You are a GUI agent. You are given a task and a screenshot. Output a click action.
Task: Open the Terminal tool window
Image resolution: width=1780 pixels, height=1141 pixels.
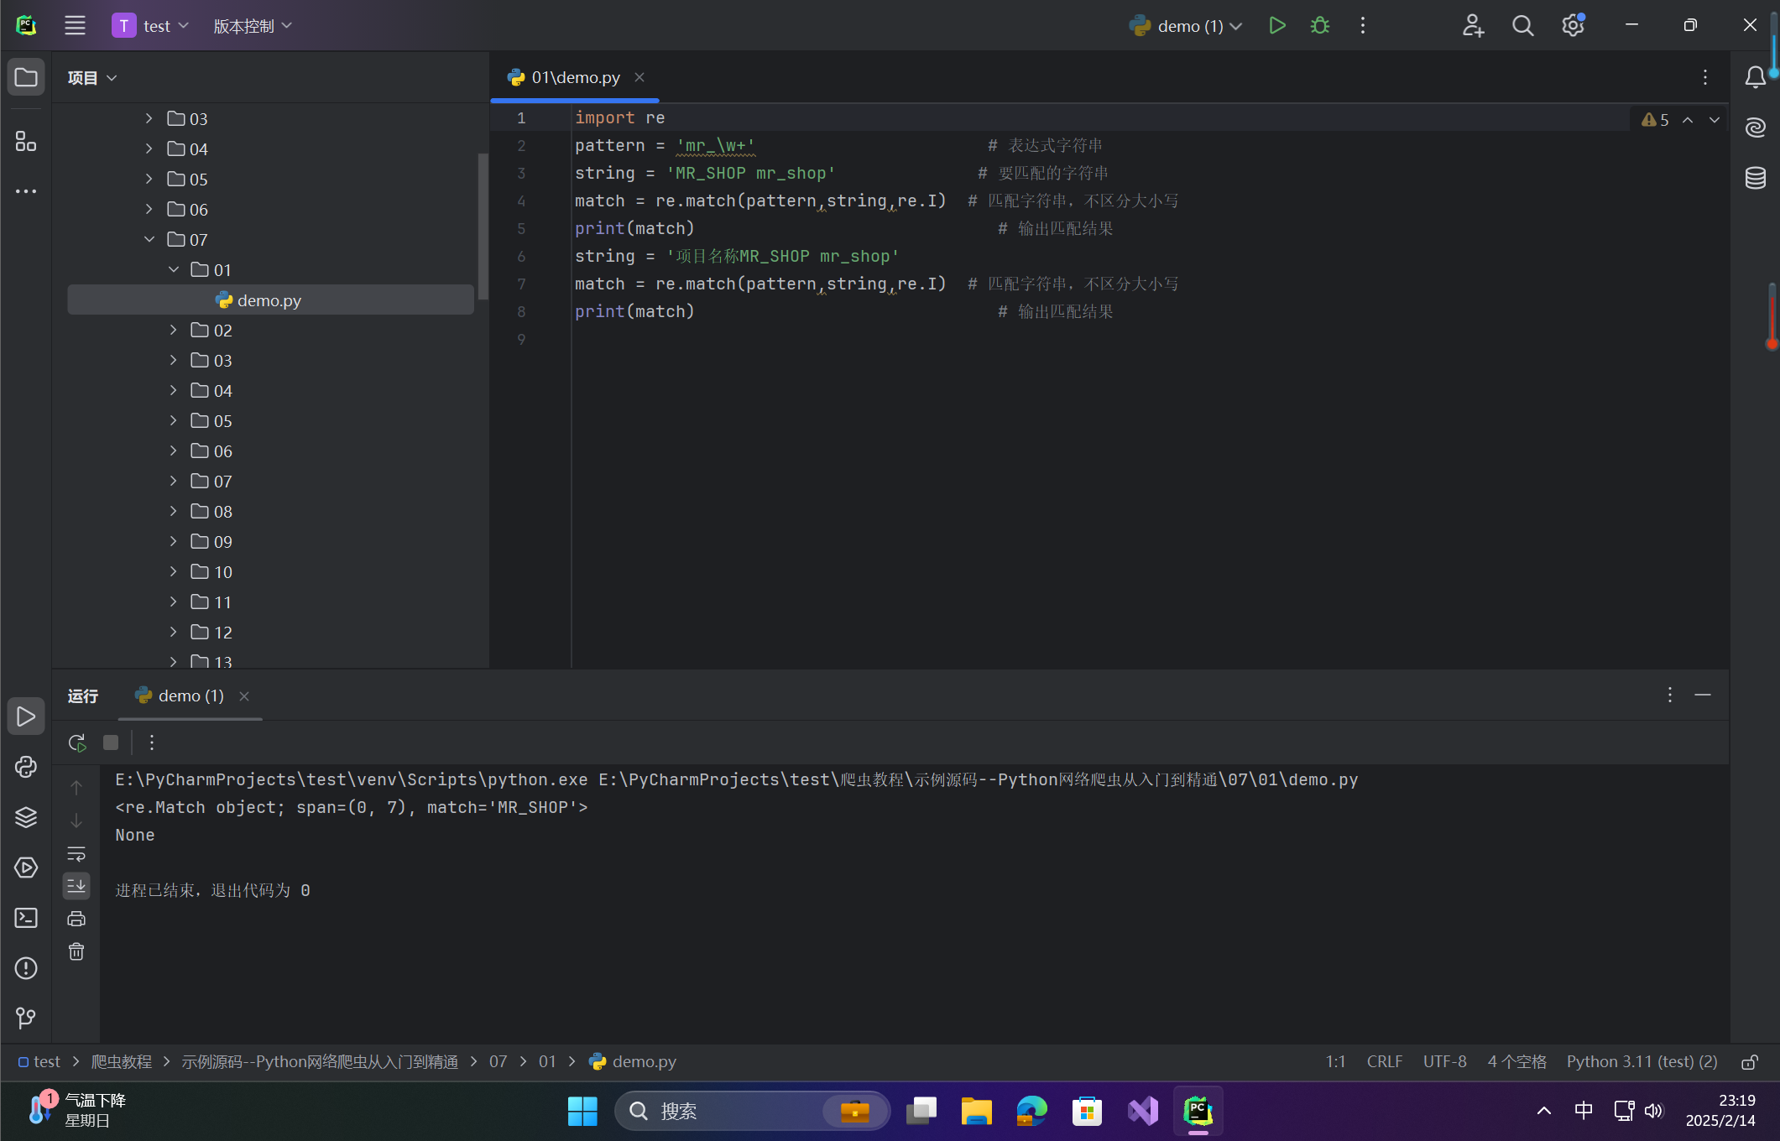click(x=26, y=918)
